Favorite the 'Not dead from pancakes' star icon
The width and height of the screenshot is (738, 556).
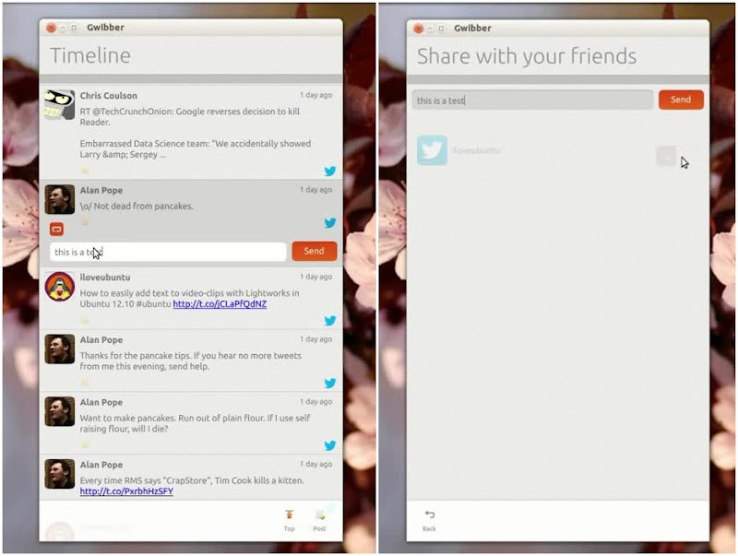click(x=85, y=222)
